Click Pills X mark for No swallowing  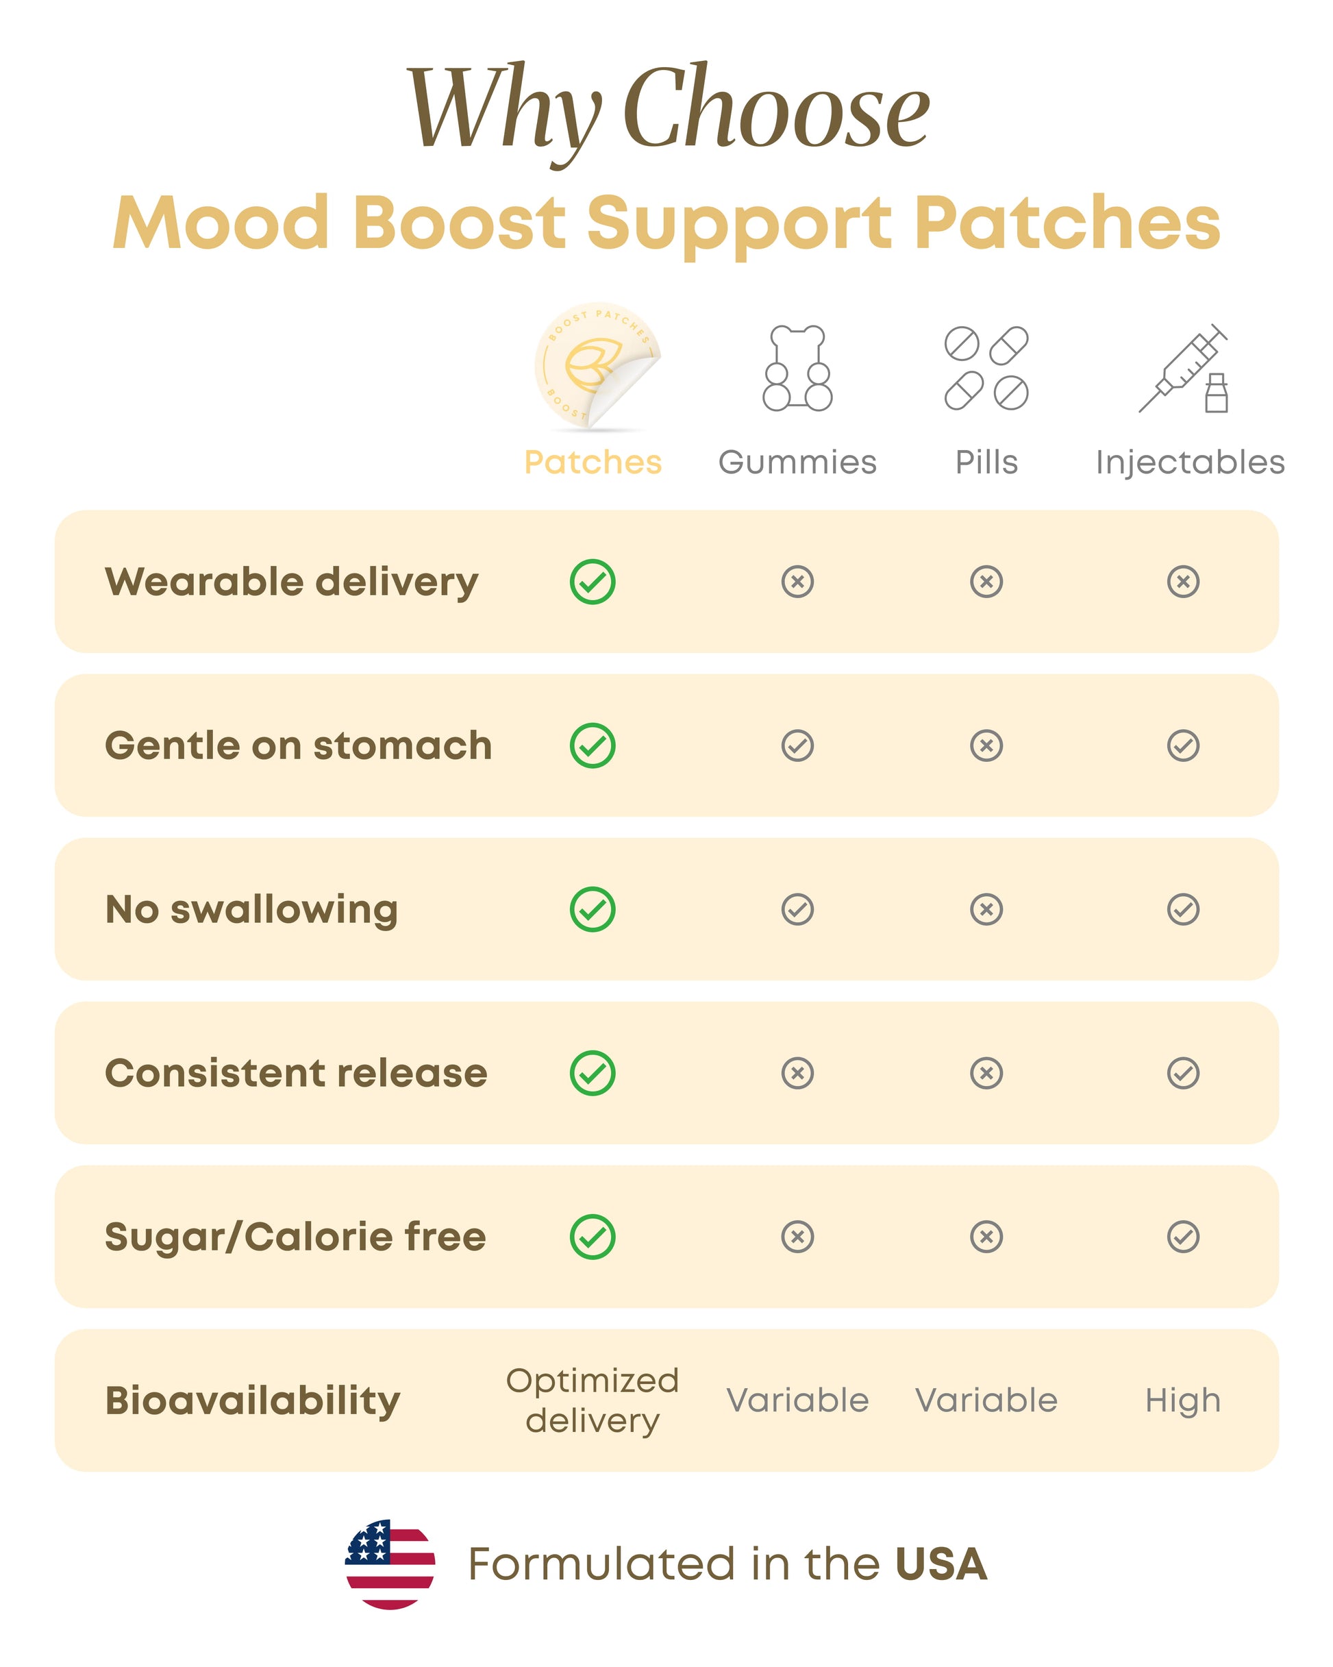[x=986, y=909]
